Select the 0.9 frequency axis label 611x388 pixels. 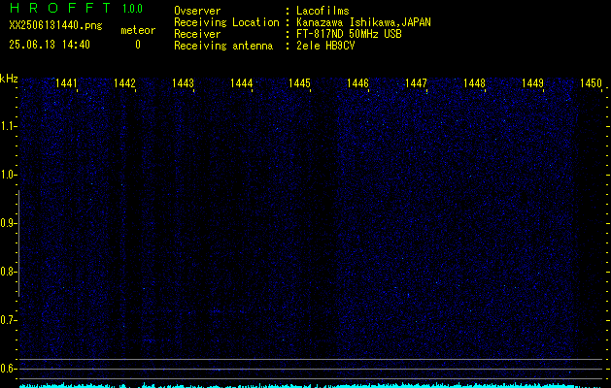pos(8,223)
